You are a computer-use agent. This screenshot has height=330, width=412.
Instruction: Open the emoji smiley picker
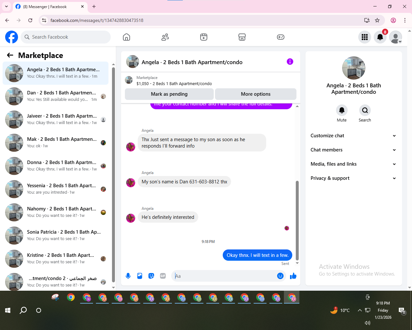280,276
